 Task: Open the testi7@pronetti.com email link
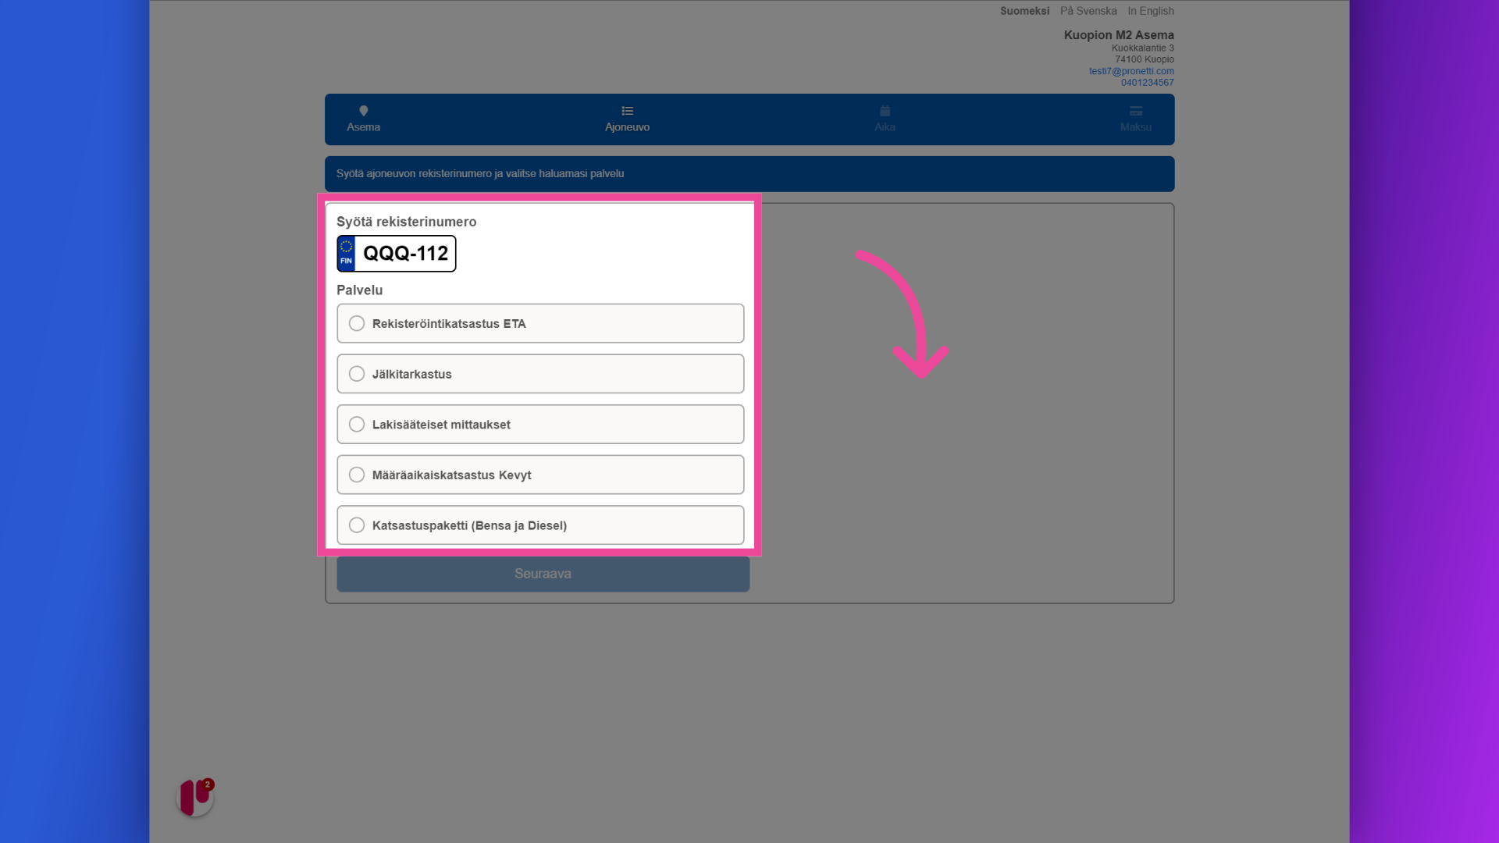click(x=1131, y=71)
